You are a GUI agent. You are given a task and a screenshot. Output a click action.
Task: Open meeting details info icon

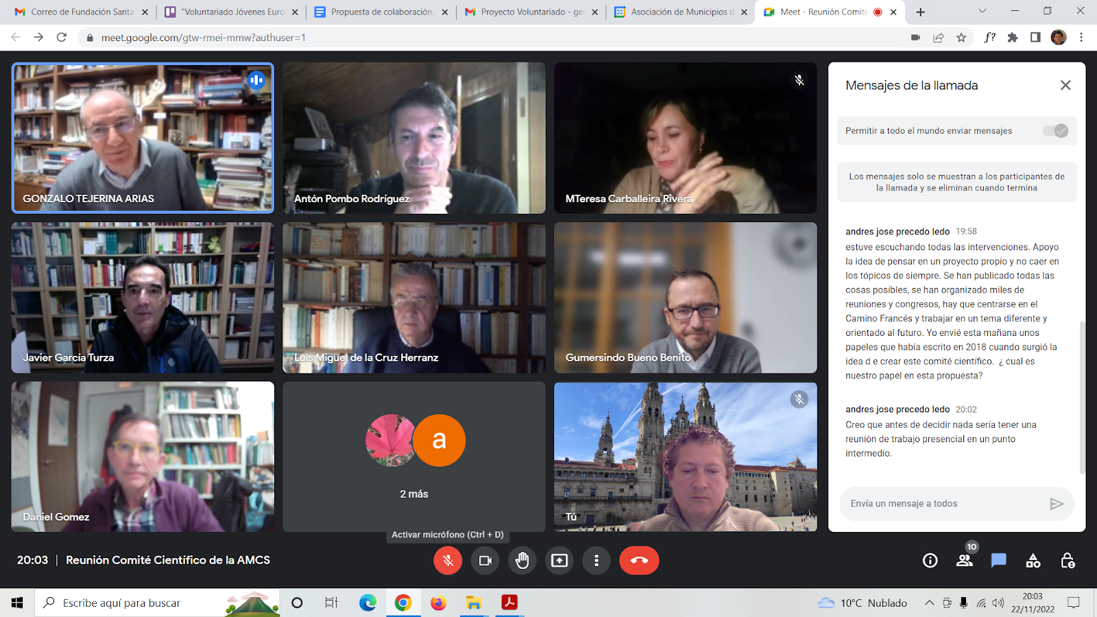click(x=930, y=561)
